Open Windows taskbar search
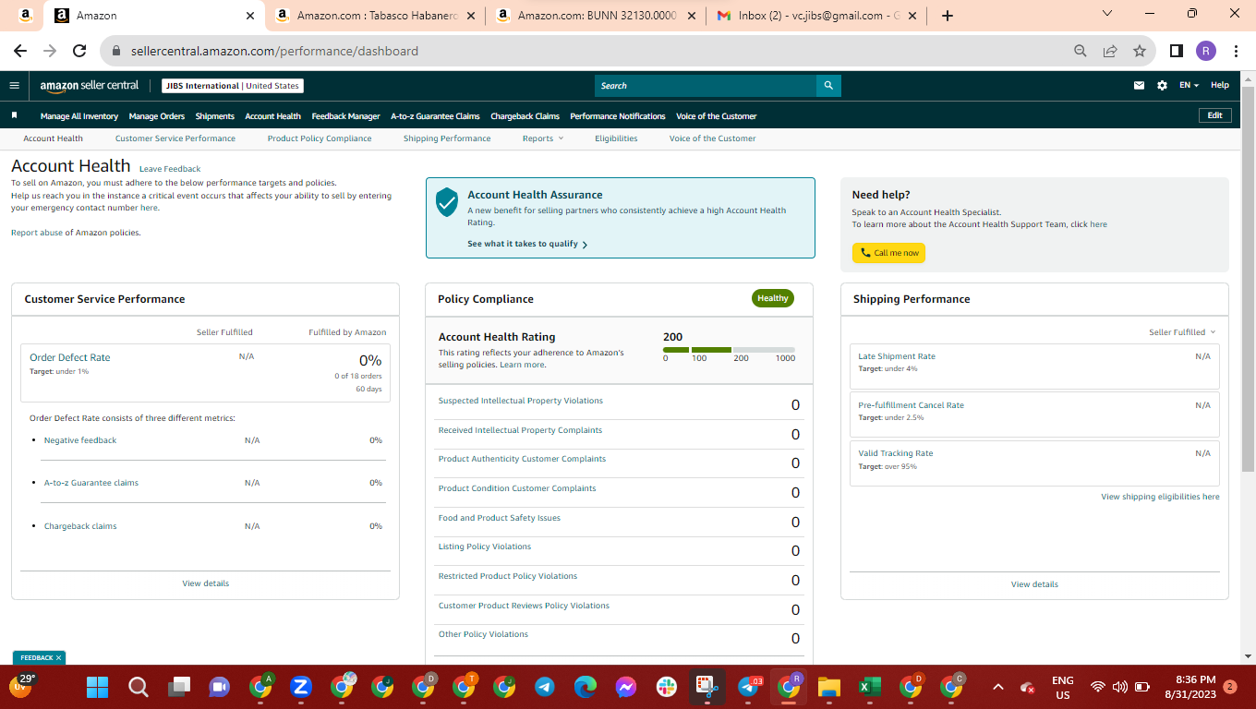1256x709 pixels. (x=138, y=687)
